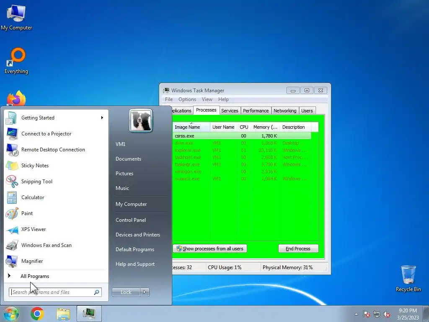Select the csrss.exe process row

point(242,136)
